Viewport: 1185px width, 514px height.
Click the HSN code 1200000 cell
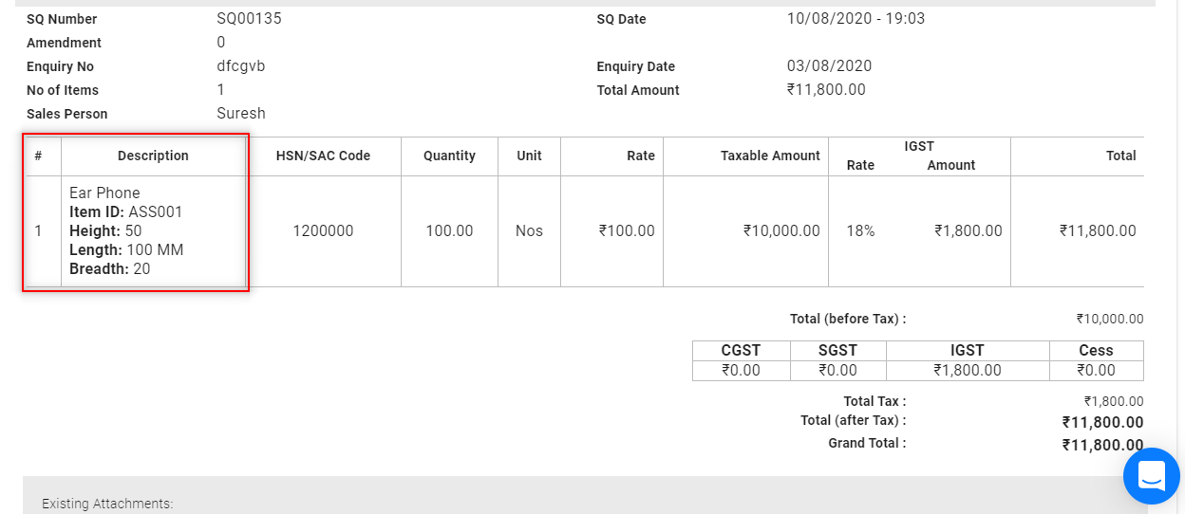click(323, 230)
